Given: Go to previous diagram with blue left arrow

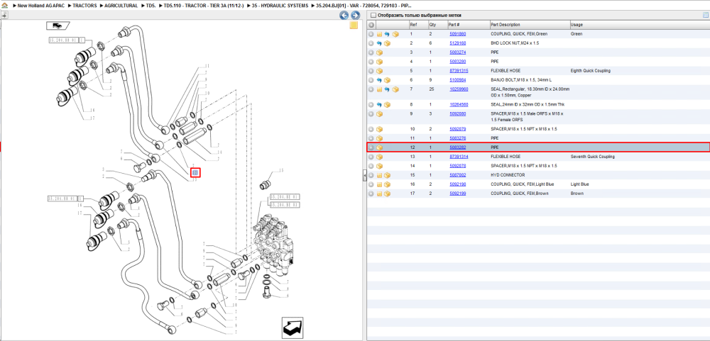Looking at the screenshot, I should pos(344,16).
